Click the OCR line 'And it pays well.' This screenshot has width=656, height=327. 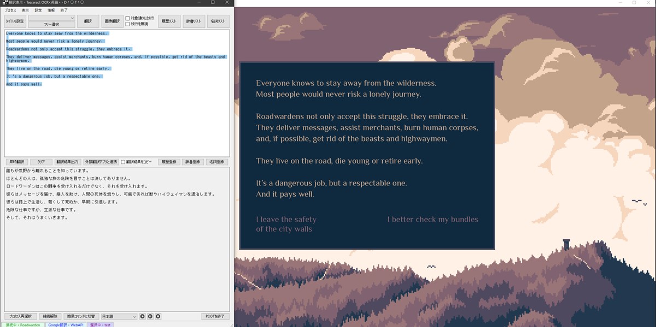click(24, 84)
